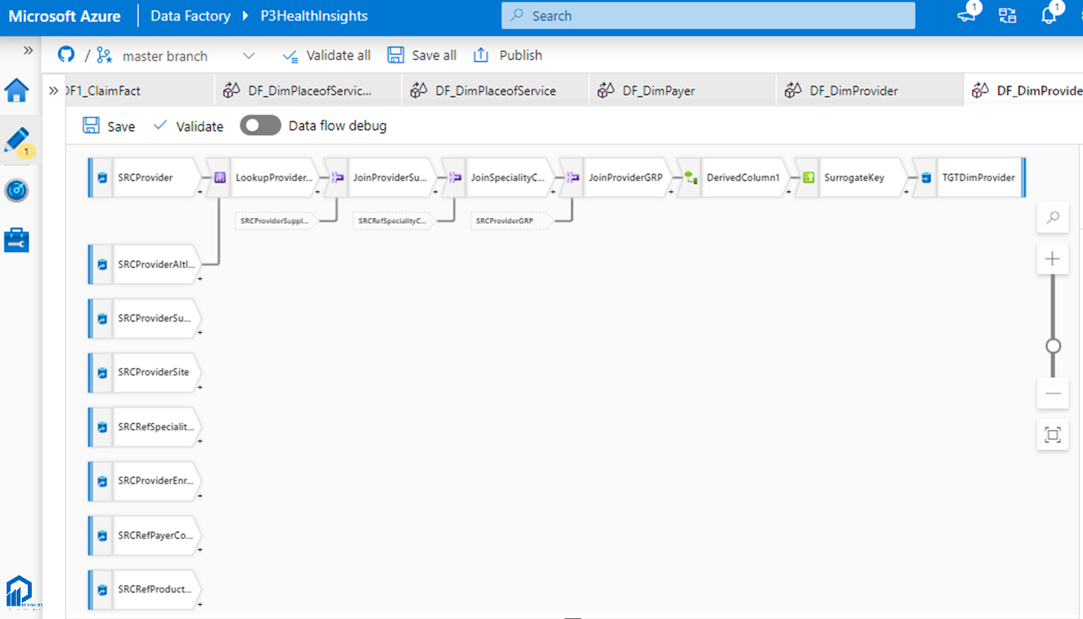
Task: Click the GitHub repository icon
Action: coord(66,55)
